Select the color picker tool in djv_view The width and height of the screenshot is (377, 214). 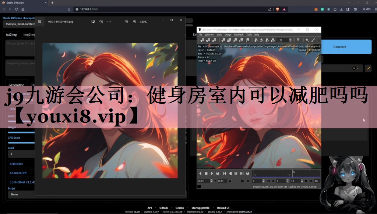[313, 40]
